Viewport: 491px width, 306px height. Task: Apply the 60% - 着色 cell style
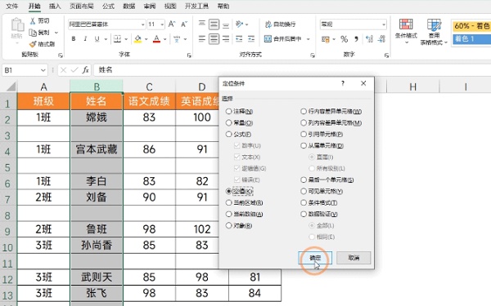pos(471,26)
